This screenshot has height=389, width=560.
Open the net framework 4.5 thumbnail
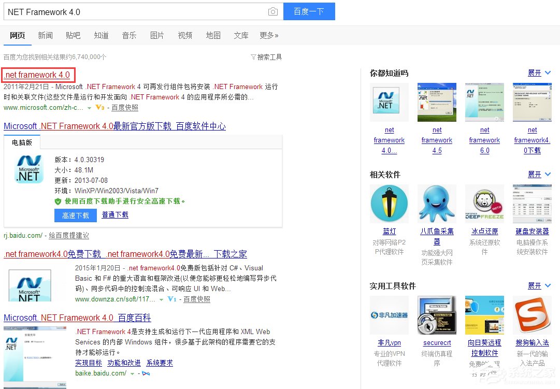pyautogui.click(x=437, y=102)
